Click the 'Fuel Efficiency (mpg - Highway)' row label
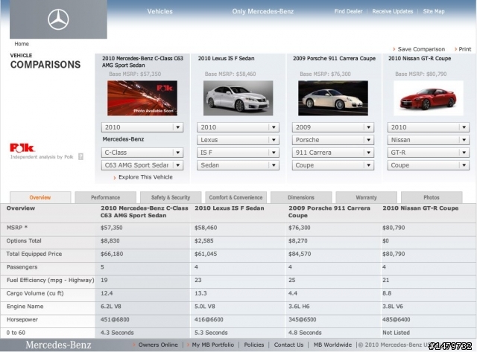The width and height of the screenshot is (477, 352). coord(51,280)
